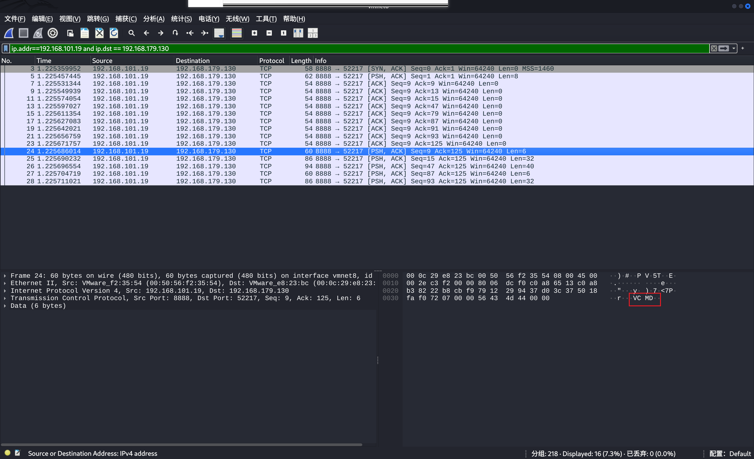Open the 分析(A) menu
The width and height of the screenshot is (754, 459).
(x=154, y=19)
